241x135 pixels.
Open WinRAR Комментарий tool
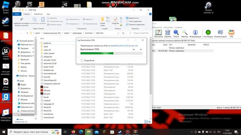coord(220,34)
